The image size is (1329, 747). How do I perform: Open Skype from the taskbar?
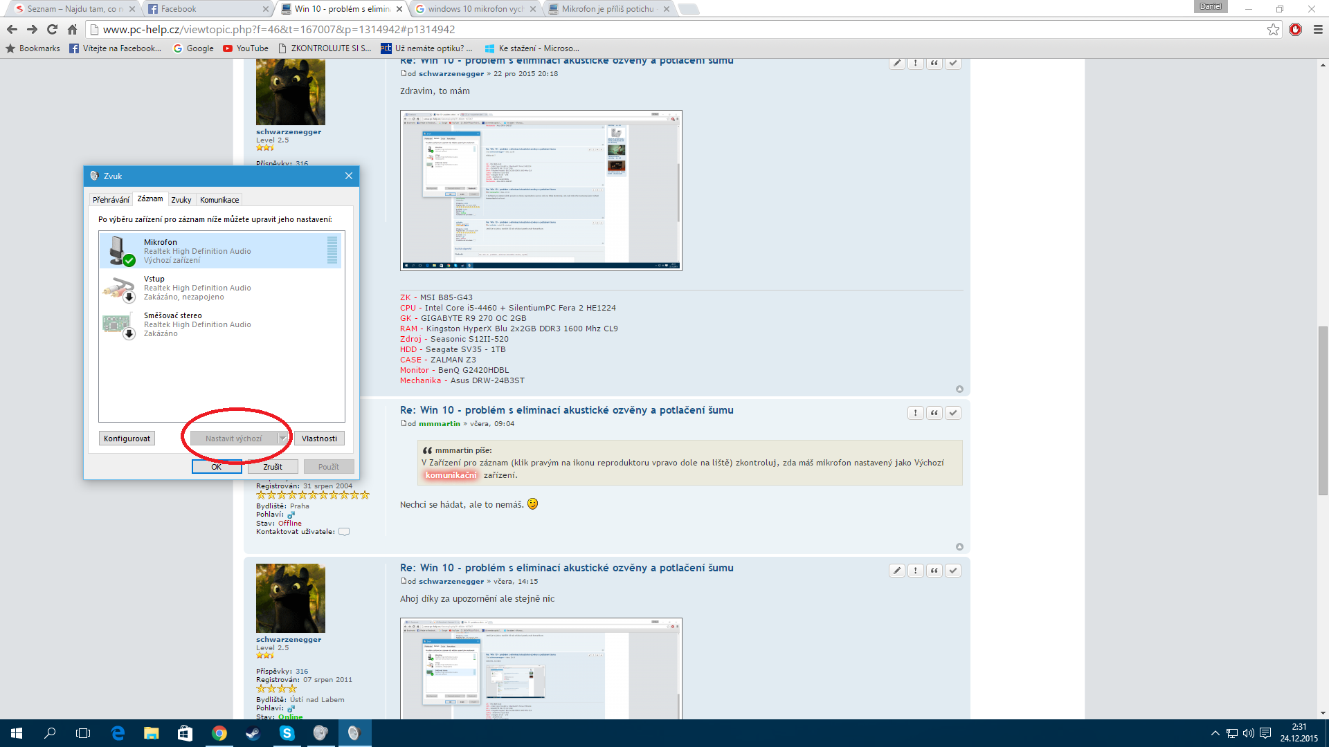click(287, 733)
